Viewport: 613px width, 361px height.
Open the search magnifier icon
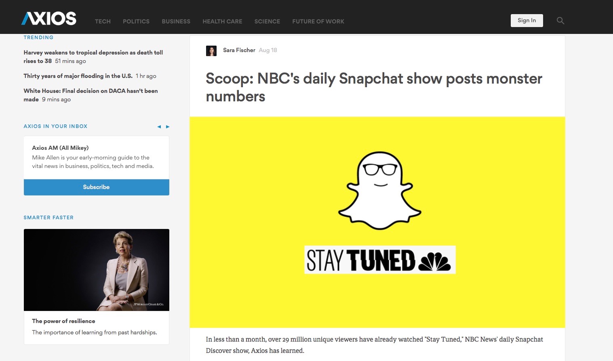(x=560, y=21)
